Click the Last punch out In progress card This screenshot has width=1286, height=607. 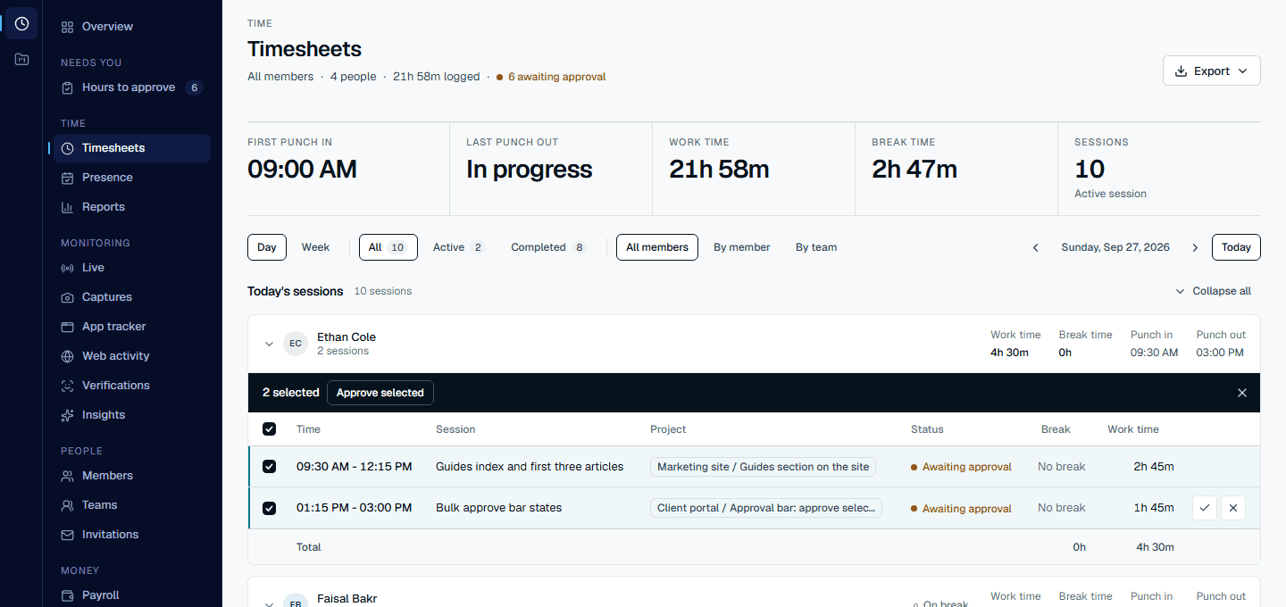[550, 170]
